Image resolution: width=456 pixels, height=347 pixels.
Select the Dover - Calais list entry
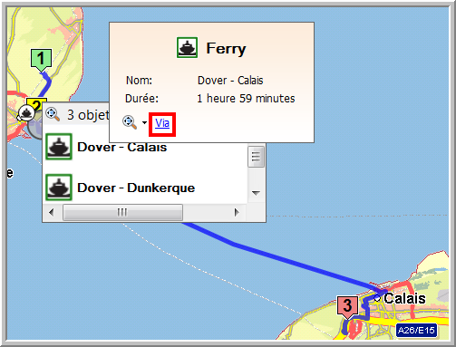coord(145,148)
